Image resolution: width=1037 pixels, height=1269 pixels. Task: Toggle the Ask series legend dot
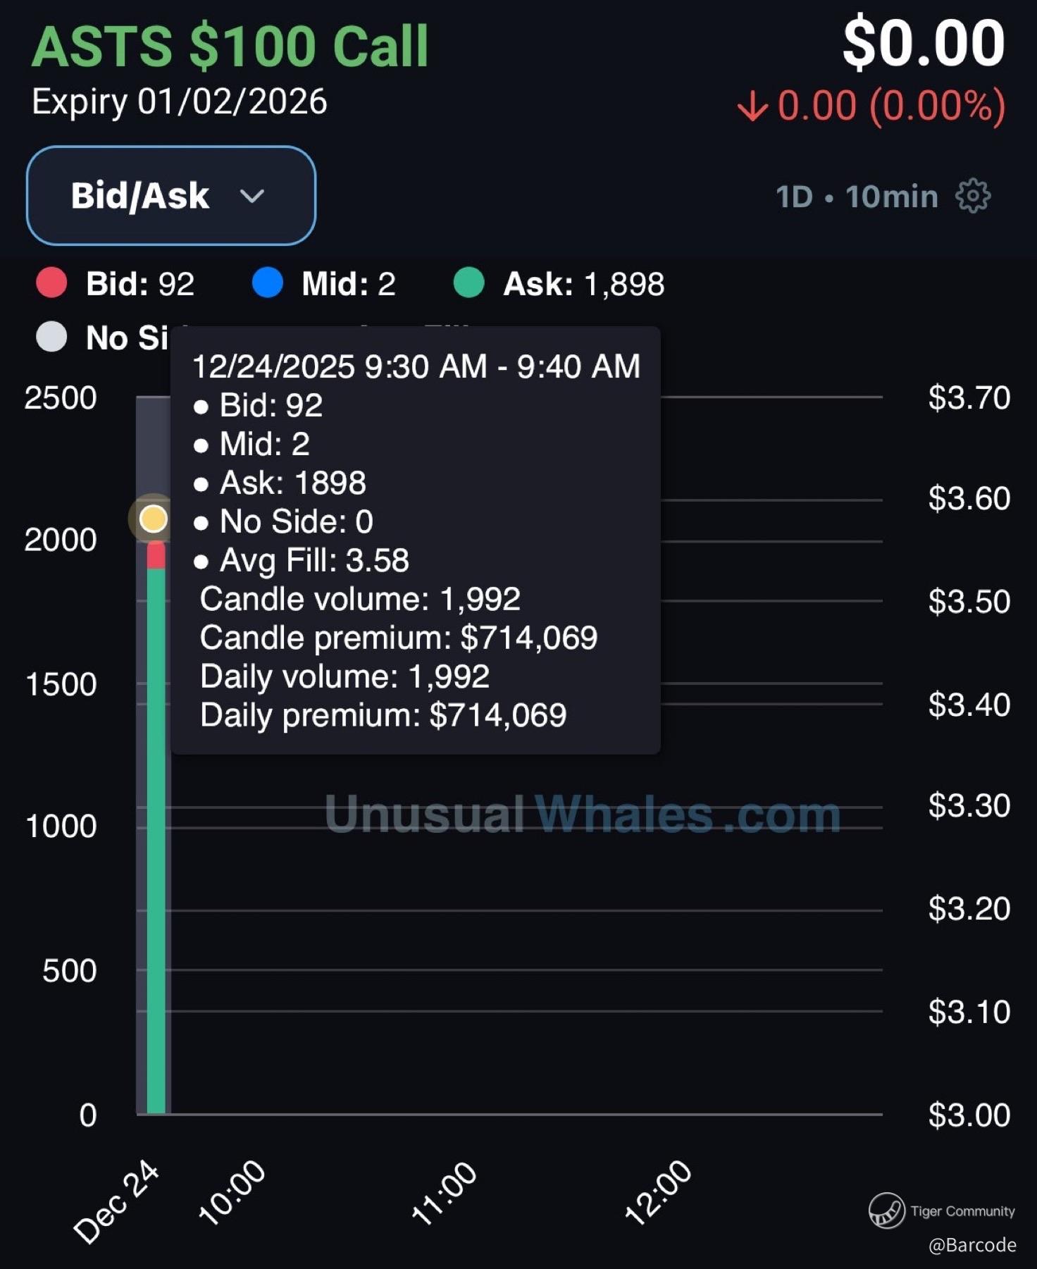(x=469, y=283)
